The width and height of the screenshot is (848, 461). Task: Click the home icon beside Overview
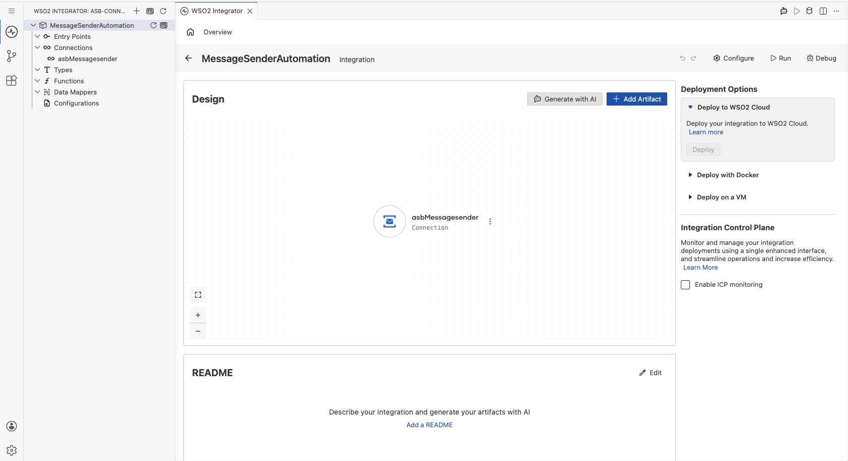click(190, 32)
